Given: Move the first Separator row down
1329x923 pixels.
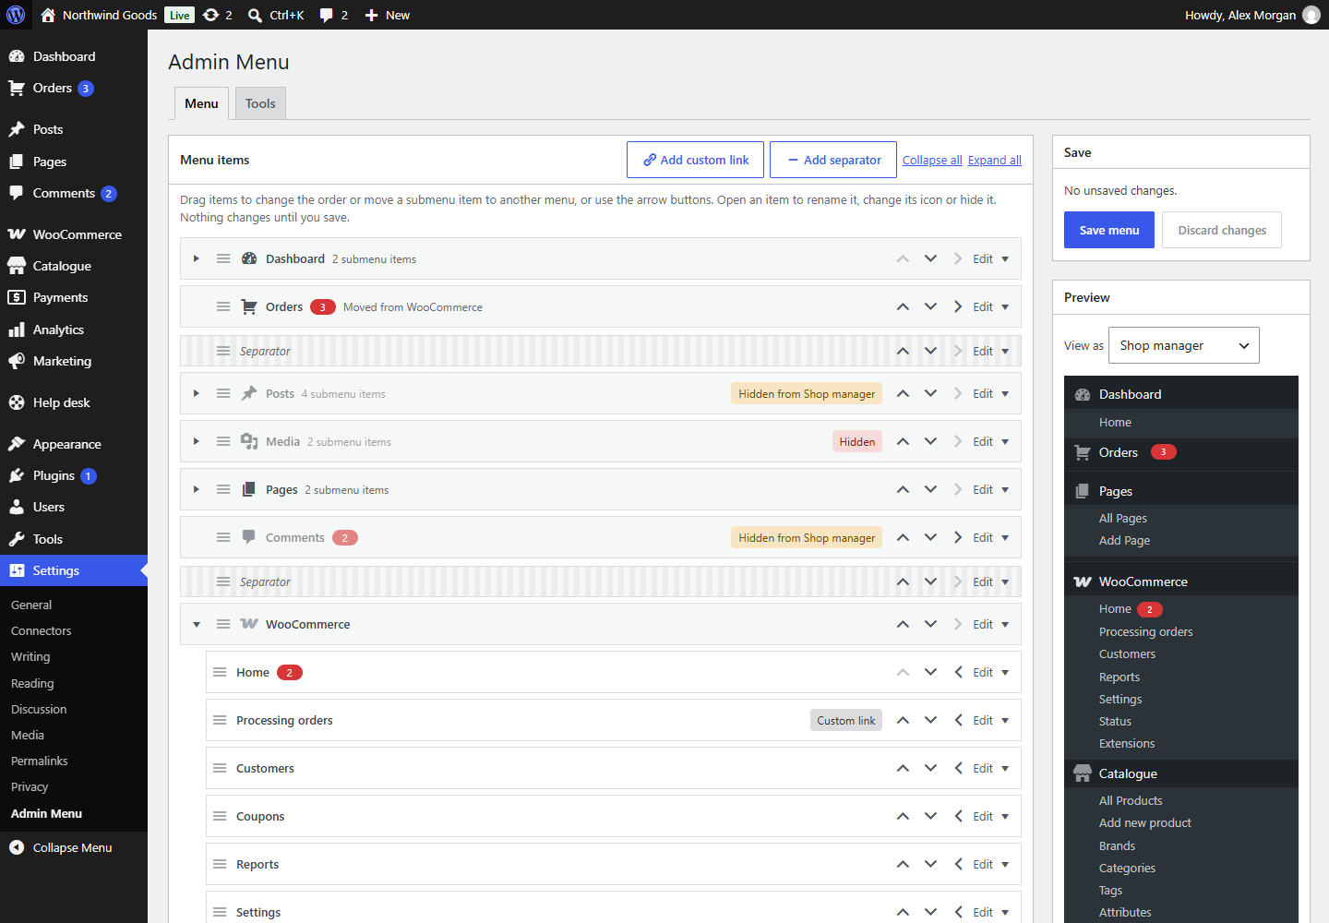Looking at the screenshot, I should [x=930, y=351].
